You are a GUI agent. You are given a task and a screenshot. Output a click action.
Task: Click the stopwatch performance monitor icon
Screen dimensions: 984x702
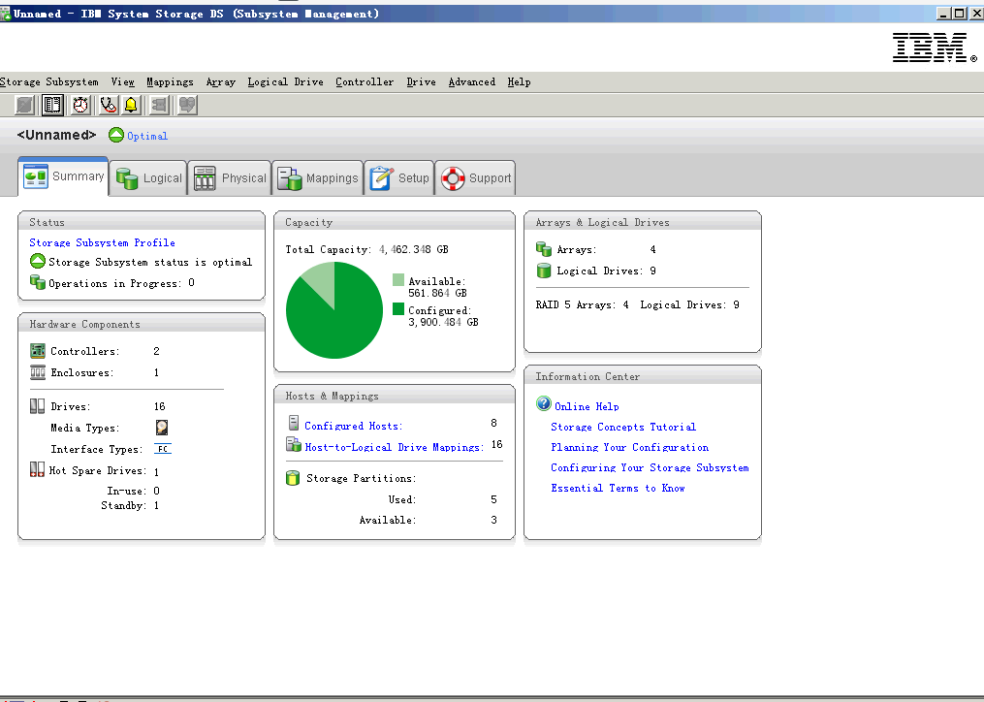(80, 105)
